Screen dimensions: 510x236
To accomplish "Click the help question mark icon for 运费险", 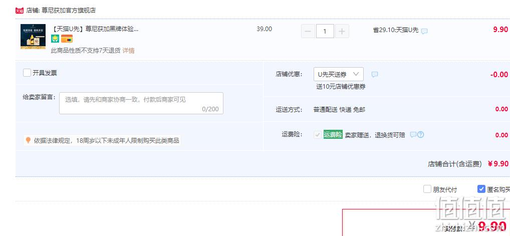I will pyautogui.click(x=420, y=134).
